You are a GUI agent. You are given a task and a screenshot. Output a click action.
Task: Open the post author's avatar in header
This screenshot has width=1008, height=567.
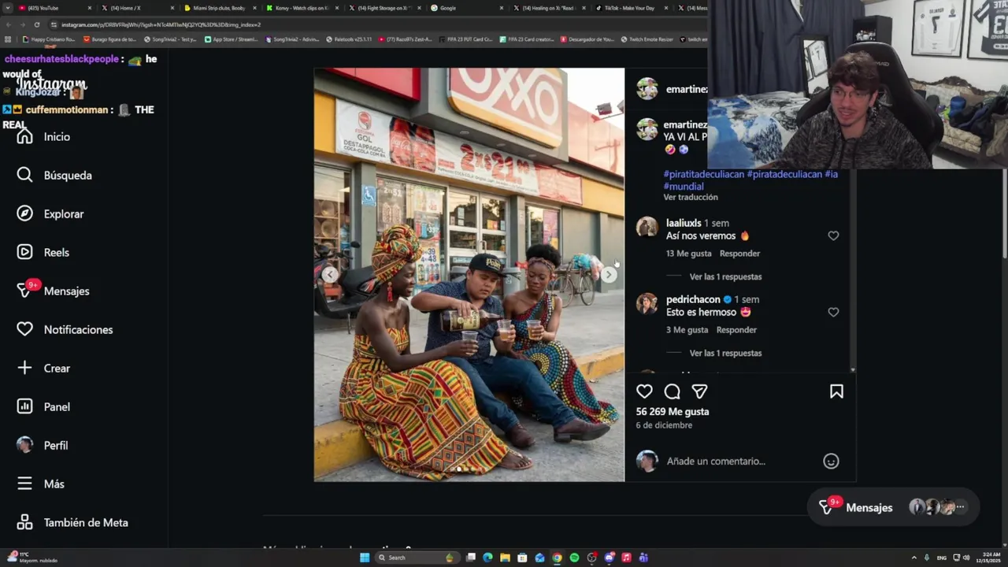[647, 88]
